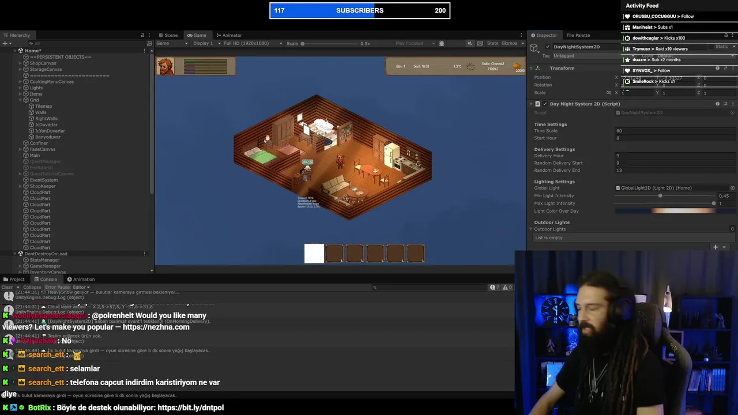Screen dimensions: 738x415
Task: Remove an element from Outdoor Lights list
Action: click(x=725, y=247)
